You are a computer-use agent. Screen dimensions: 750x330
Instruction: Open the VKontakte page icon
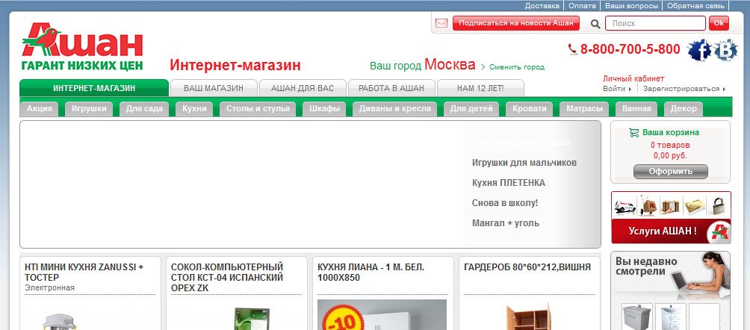tap(725, 50)
